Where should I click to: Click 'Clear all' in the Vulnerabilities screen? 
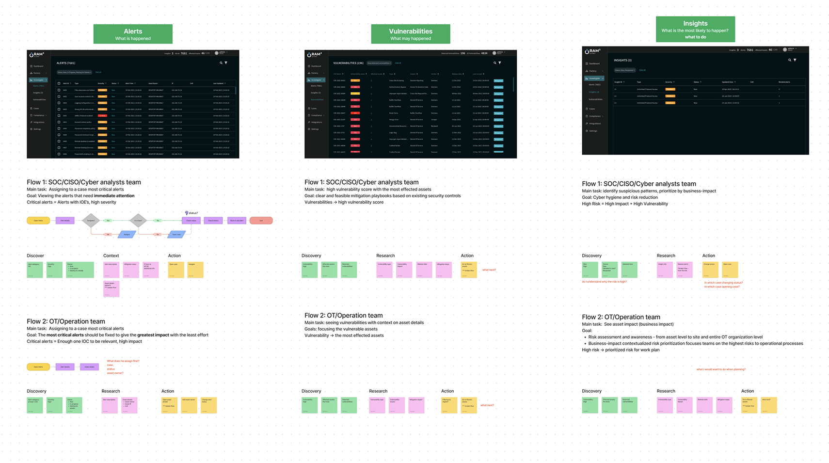[x=398, y=63]
